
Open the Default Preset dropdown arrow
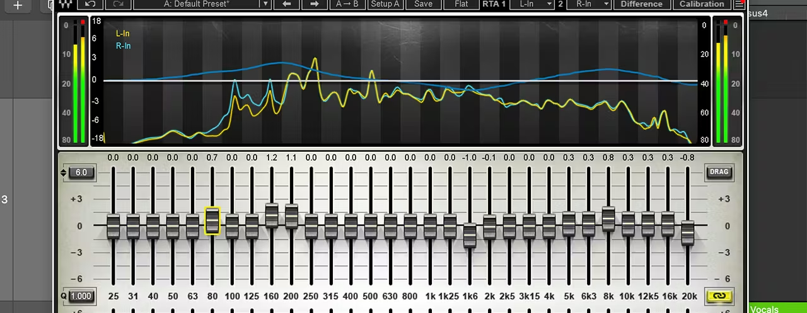pos(265,4)
